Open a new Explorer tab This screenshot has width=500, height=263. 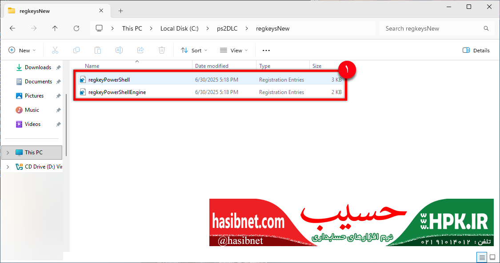120,11
